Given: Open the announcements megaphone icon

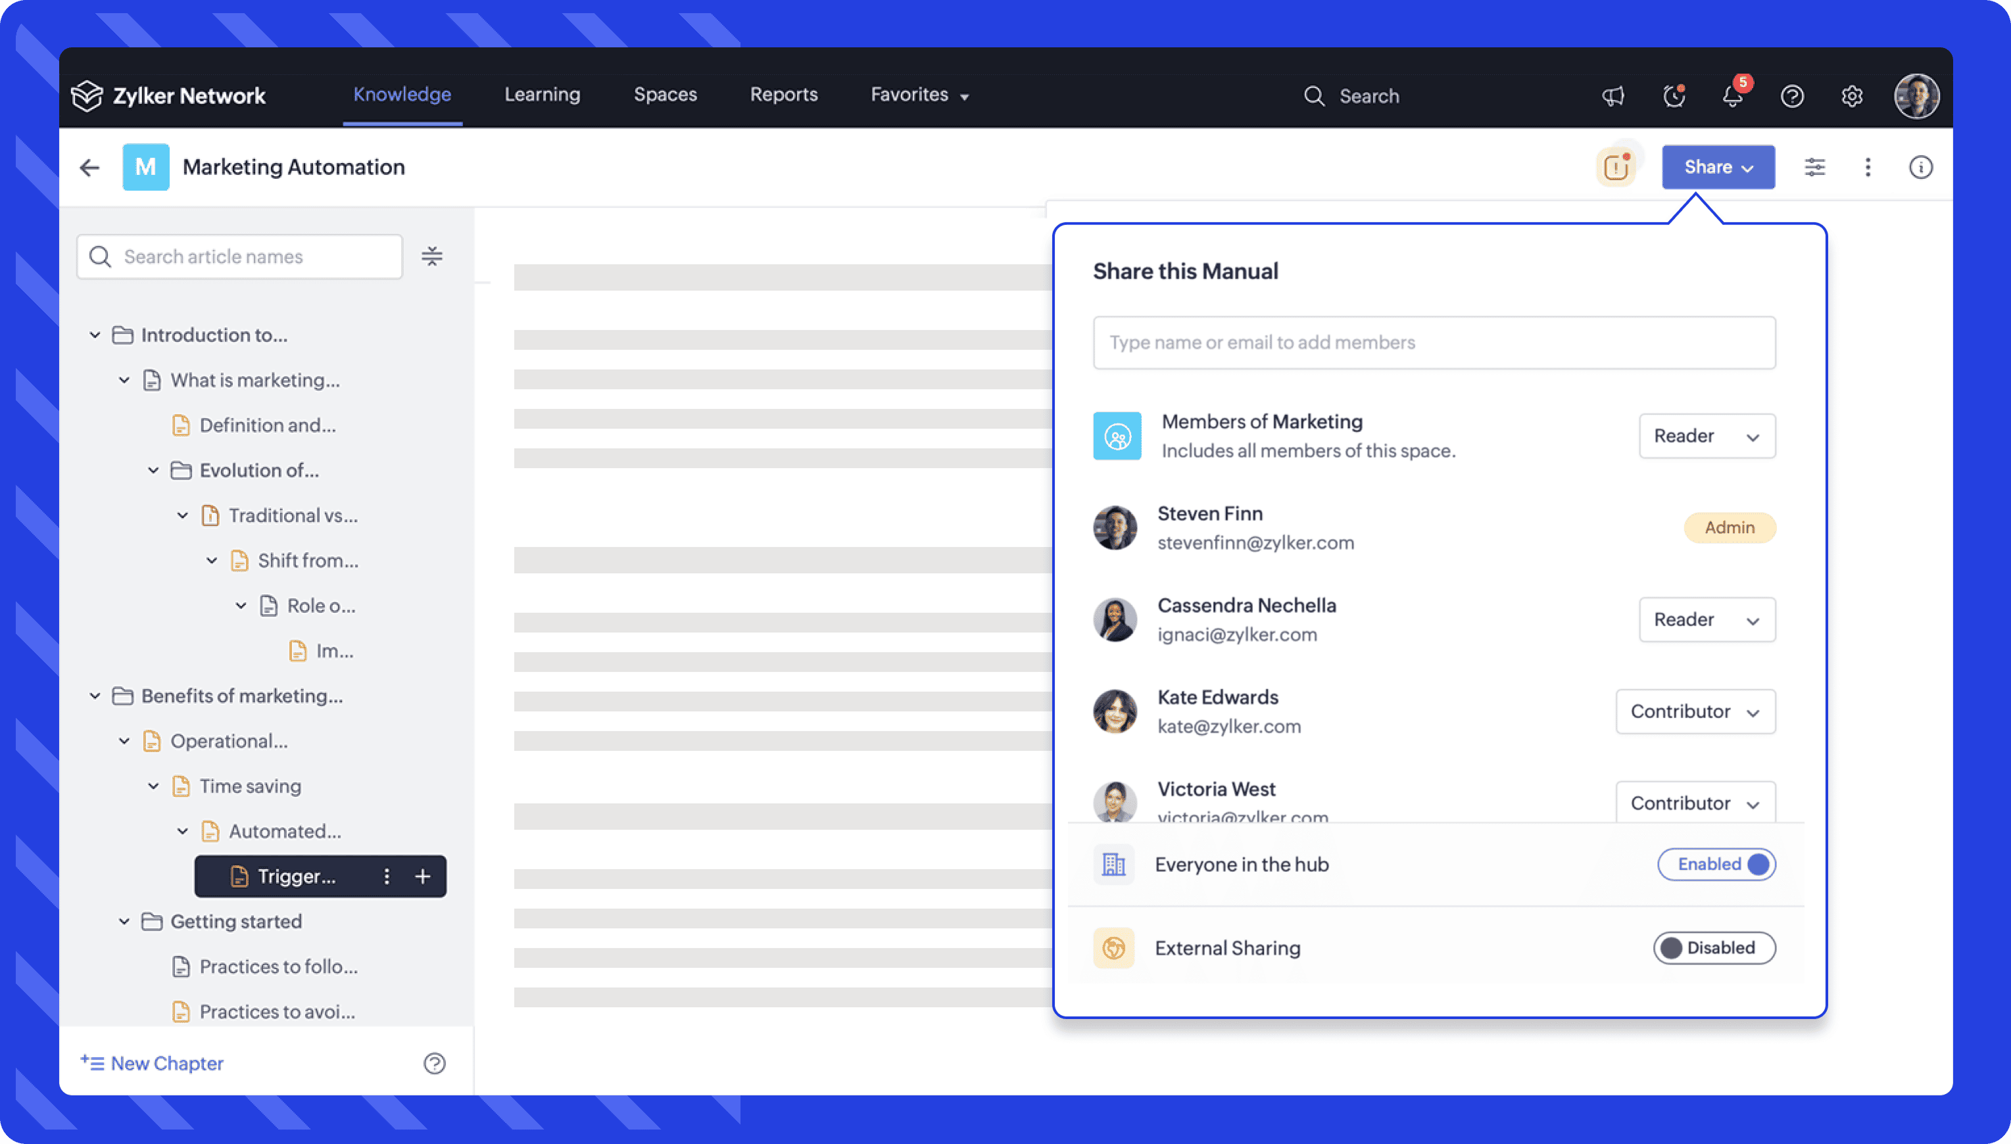Looking at the screenshot, I should (x=1613, y=96).
